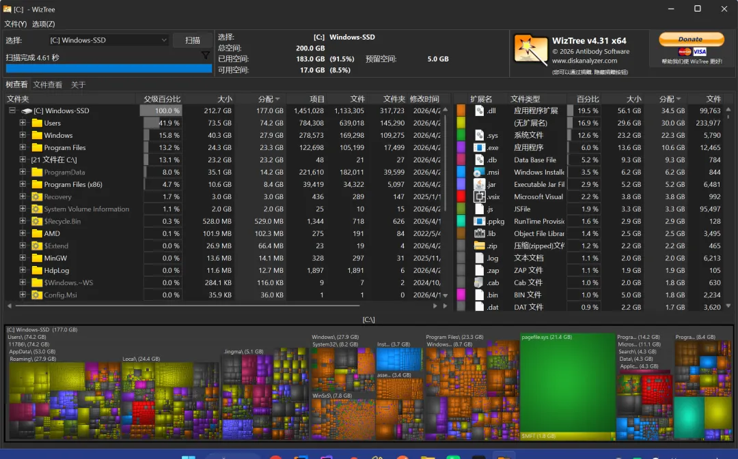Click the Config.Msi folder icon
Image resolution: width=738 pixels, height=459 pixels.
pyautogui.click(x=37, y=295)
